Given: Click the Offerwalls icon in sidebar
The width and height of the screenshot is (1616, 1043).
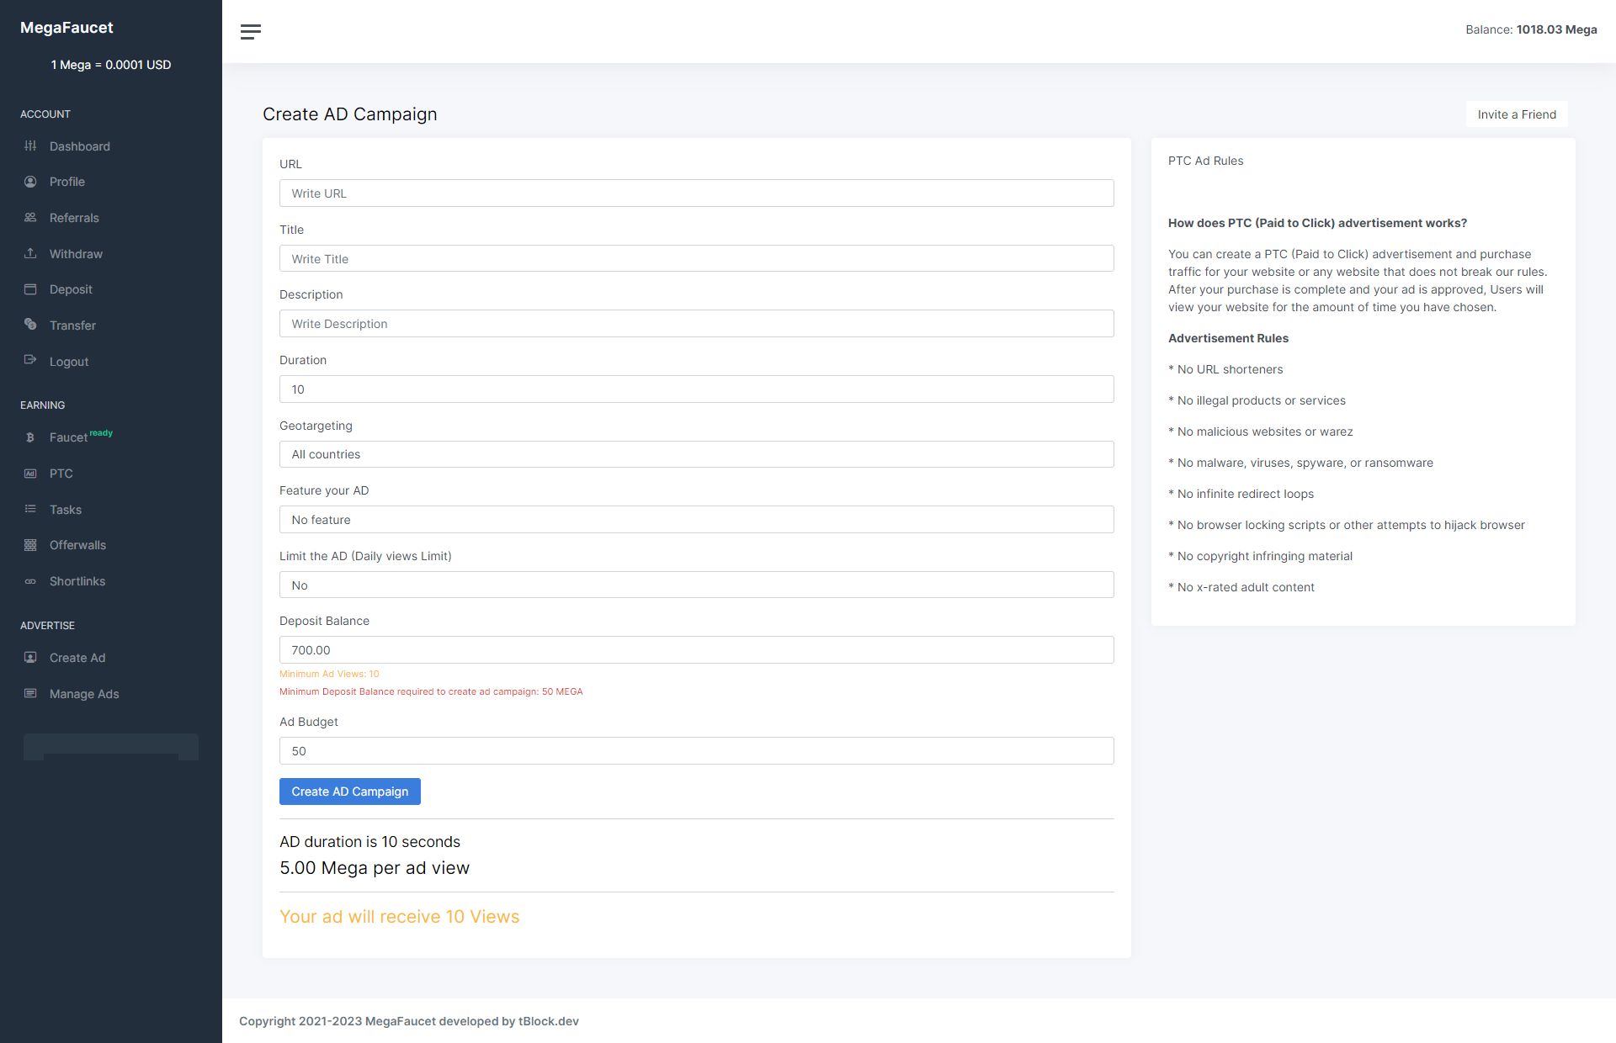Looking at the screenshot, I should [30, 545].
